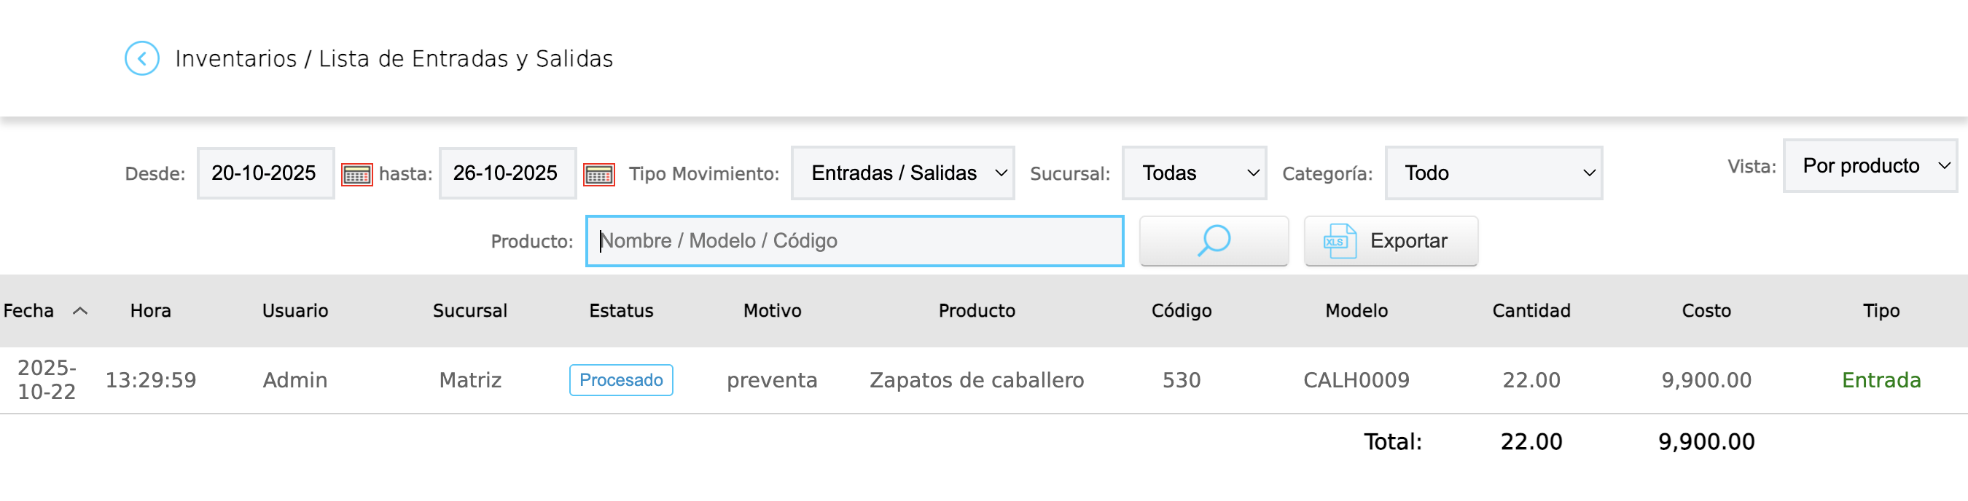
Task: Open the Tipo Movimiento dropdown
Action: (902, 173)
